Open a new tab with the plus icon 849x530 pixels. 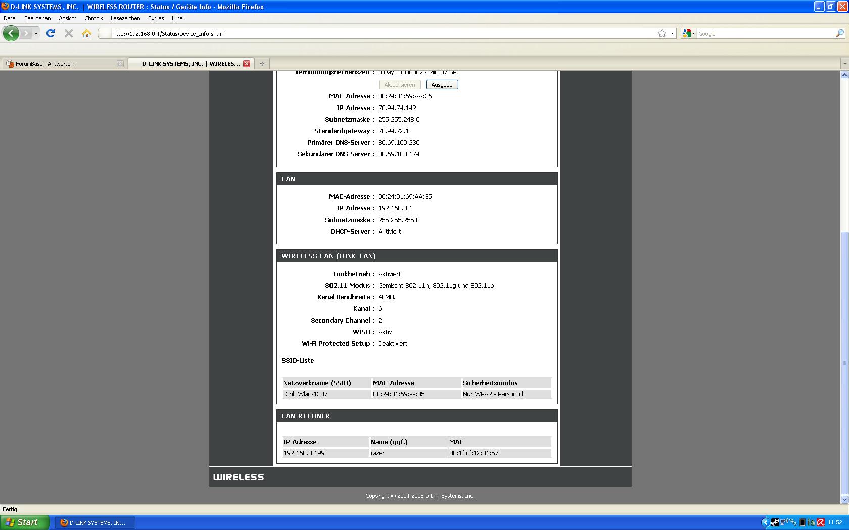coord(262,64)
